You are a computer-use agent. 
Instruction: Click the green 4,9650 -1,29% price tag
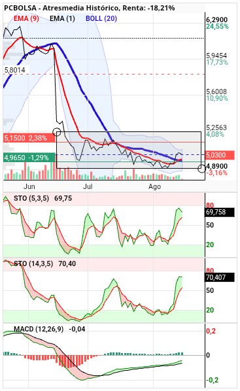[29, 158]
